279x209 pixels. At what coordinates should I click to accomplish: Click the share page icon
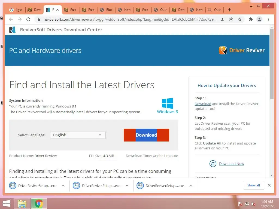coord(231,19)
